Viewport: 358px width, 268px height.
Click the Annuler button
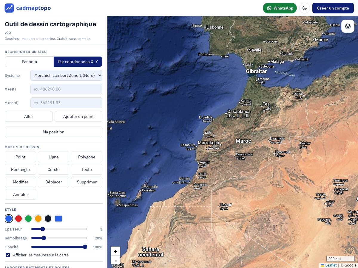(x=20, y=194)
